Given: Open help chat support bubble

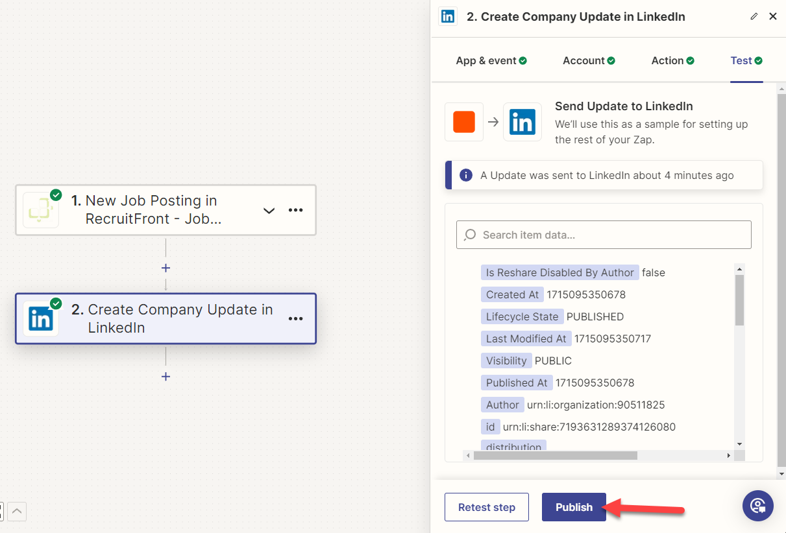Looking at the screenshot, I should tap(758, 506).
